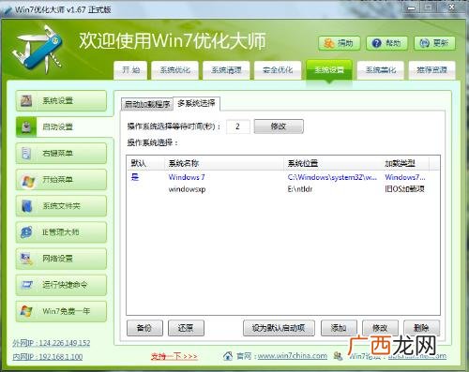Image resolution: width=469 pixels, height=372 pixels.
Task: Click the 支持一下>>> link
Action: (174, 356)
